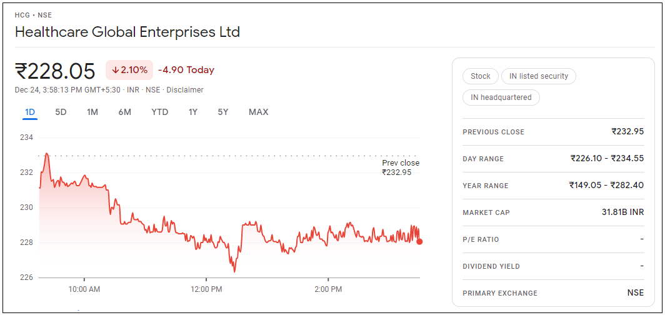The height and width of the screenshot is (315, 665).
Task: Click the ₹149.05 - ₹282.40 value
Action: click(606, 185)
